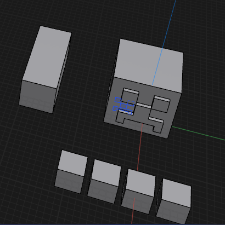Click the nose bridge recess between the eyes
This screenshot has width=225, height=225.
point(144,106)
